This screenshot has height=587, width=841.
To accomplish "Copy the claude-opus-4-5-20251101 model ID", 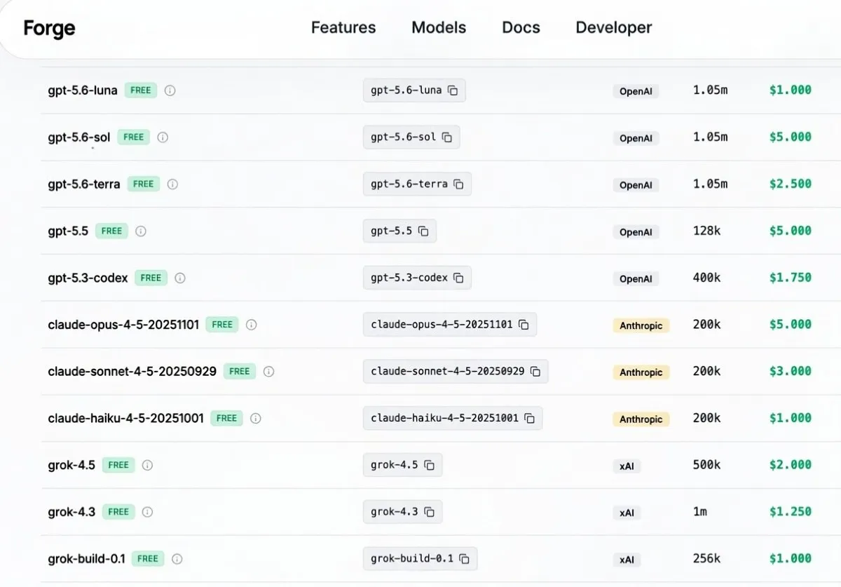I will (x=524, y=325).
